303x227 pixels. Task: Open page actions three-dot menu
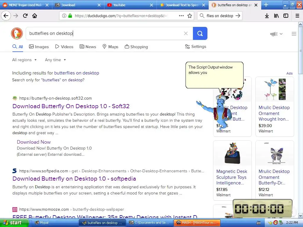181,16
